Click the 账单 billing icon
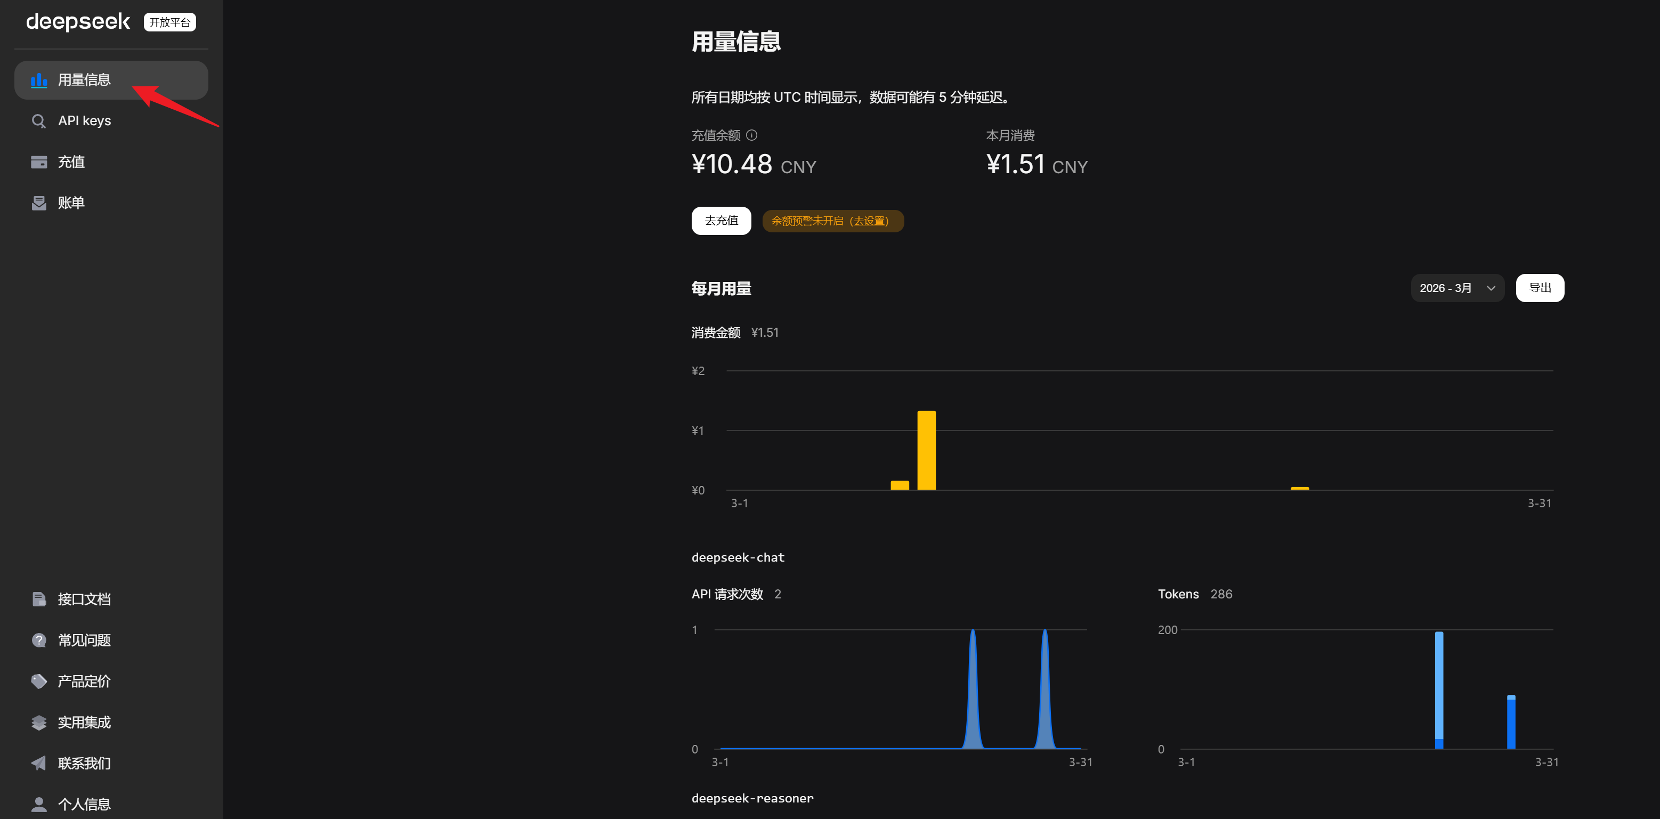 39,203
